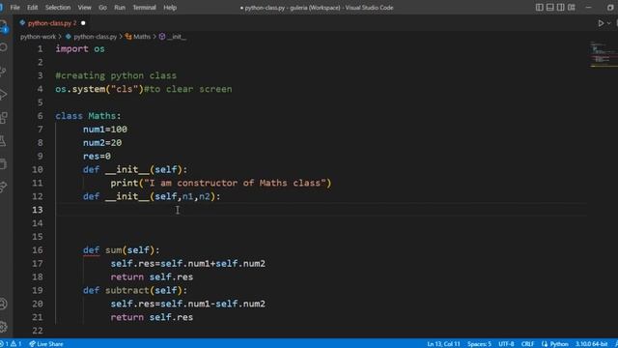This screenshot has height=348, width=618.
Task: Click 'def __init__(self):' on line 10
Action: (x=135, y=170)
